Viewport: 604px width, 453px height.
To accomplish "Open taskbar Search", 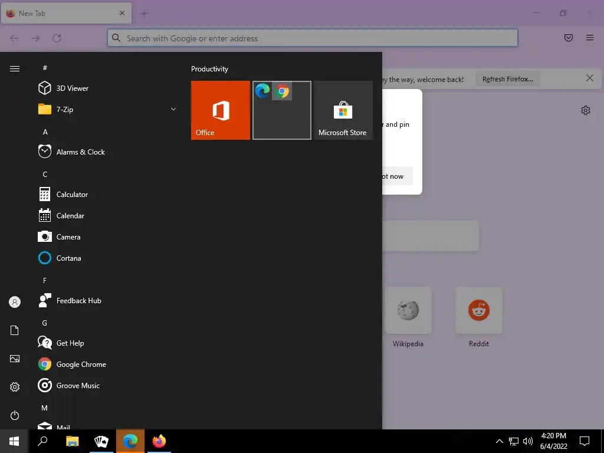I will (x=42, y=441).
